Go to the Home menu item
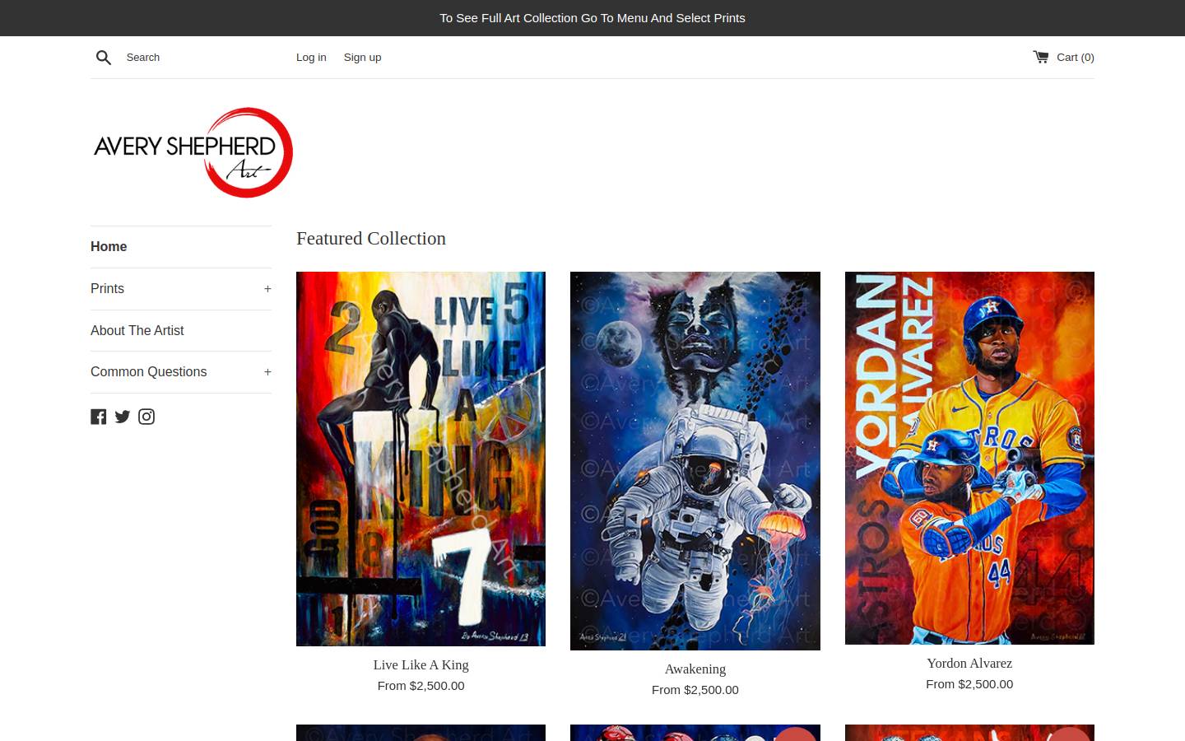 [x=109, y=247]
